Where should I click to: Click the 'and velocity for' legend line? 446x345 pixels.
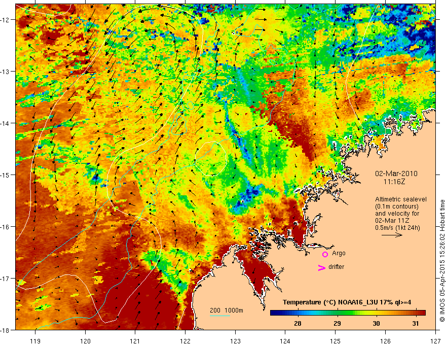(397, 214)
